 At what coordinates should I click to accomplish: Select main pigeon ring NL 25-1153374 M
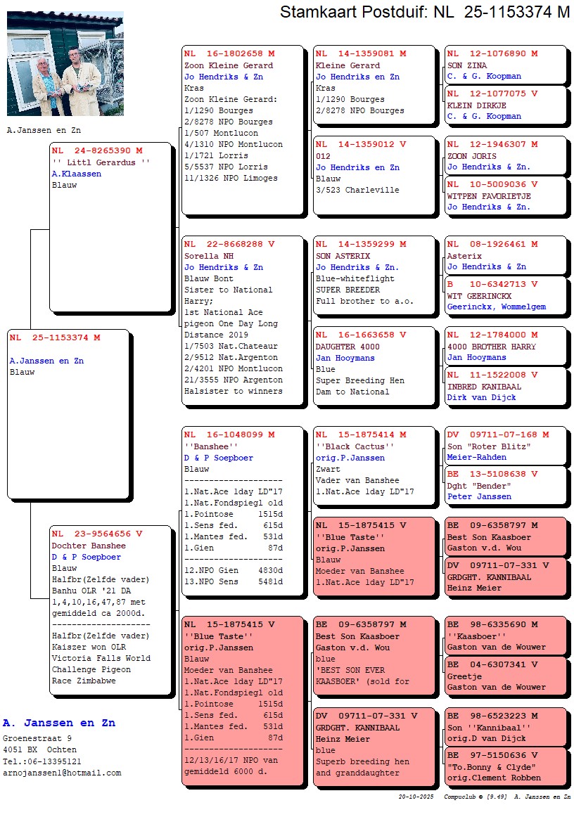55,337
